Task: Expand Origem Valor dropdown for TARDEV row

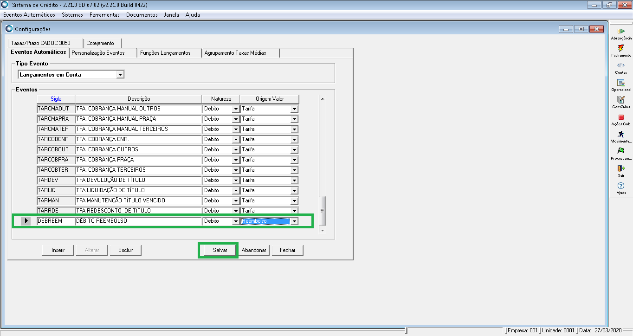Action: pyautogui.click(x=294, y=181)
